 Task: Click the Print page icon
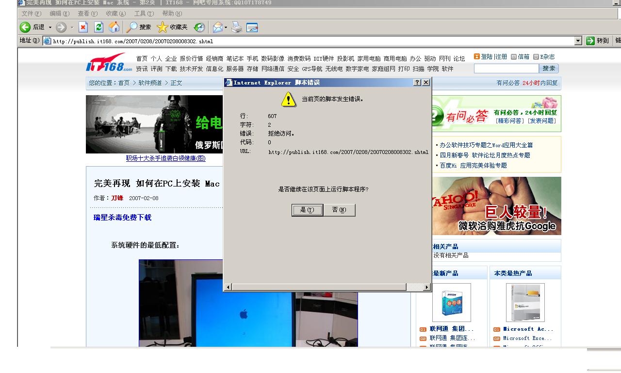tap(237, 27)
